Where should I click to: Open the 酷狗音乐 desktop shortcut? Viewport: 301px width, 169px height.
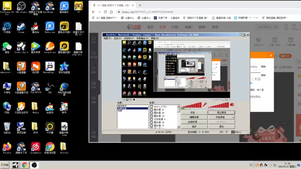point(64,7)
